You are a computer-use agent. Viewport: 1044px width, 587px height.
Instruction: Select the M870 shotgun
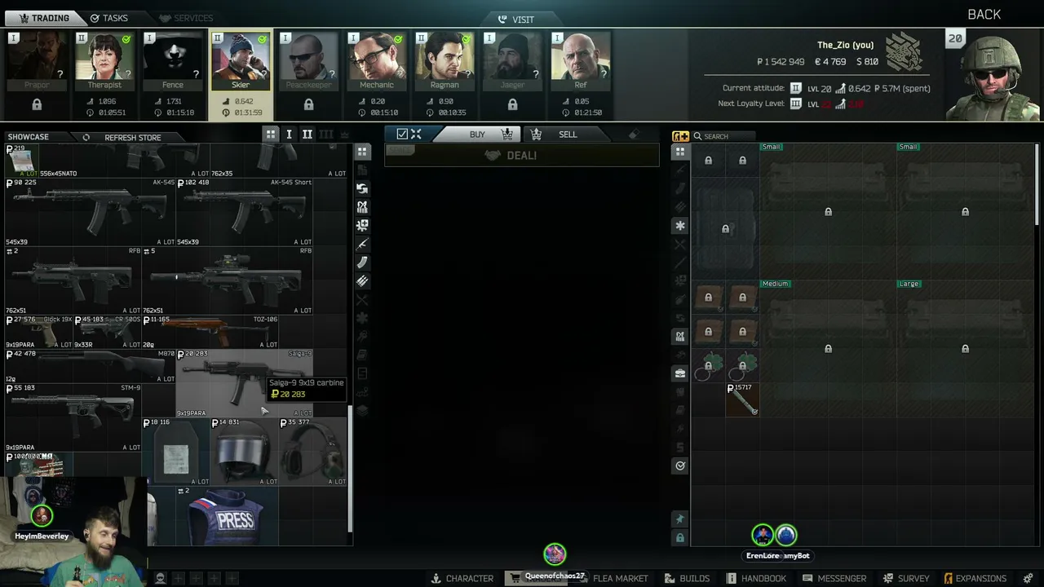pos(91,366)
